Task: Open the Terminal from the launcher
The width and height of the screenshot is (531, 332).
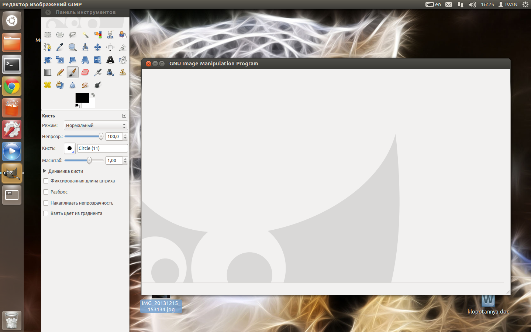Action: [12, 65]
